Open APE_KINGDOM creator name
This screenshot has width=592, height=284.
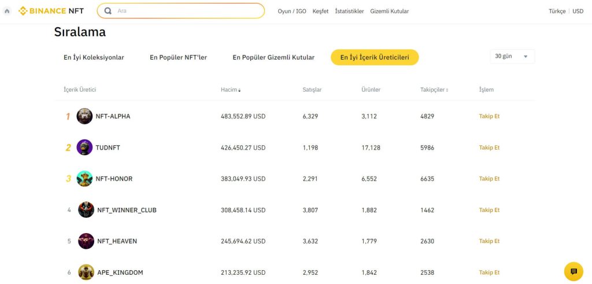[x=120, y=272]
